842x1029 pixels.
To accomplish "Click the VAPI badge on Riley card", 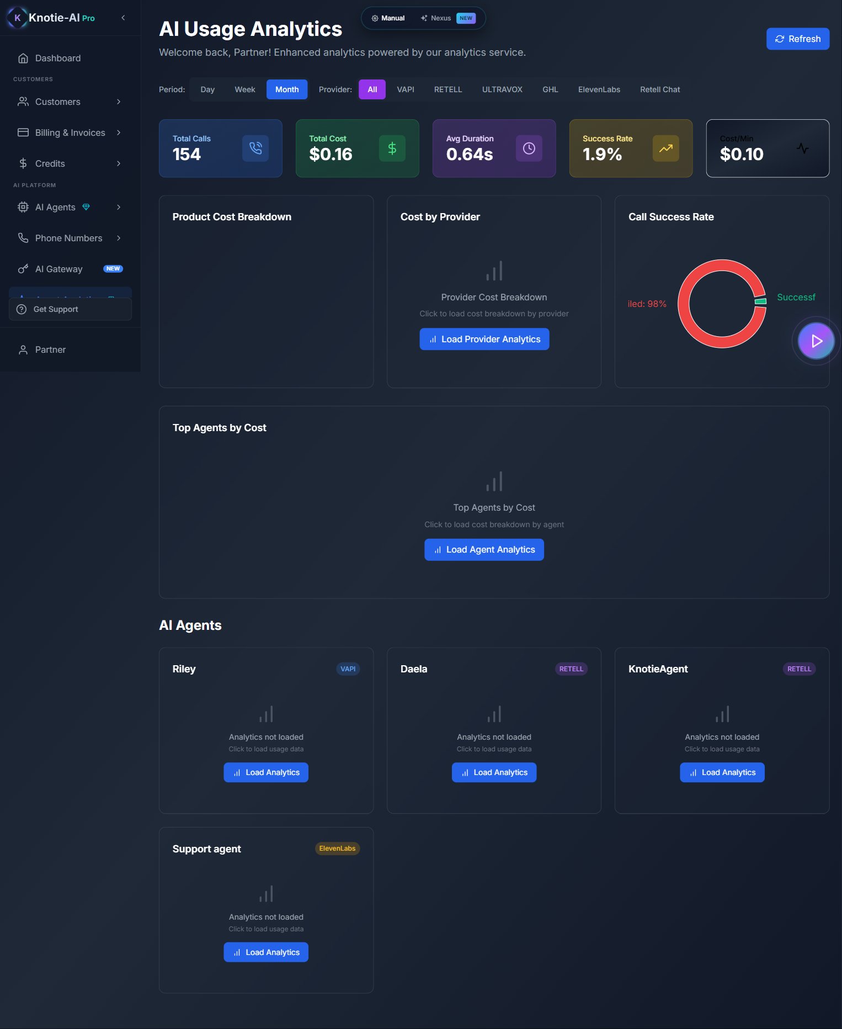I will [348, 669].
